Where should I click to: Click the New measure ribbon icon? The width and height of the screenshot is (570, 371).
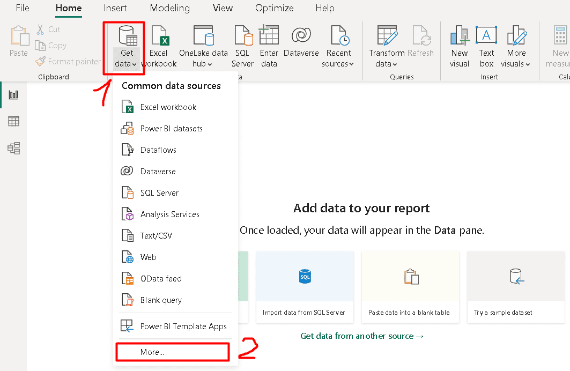[558, 47]
